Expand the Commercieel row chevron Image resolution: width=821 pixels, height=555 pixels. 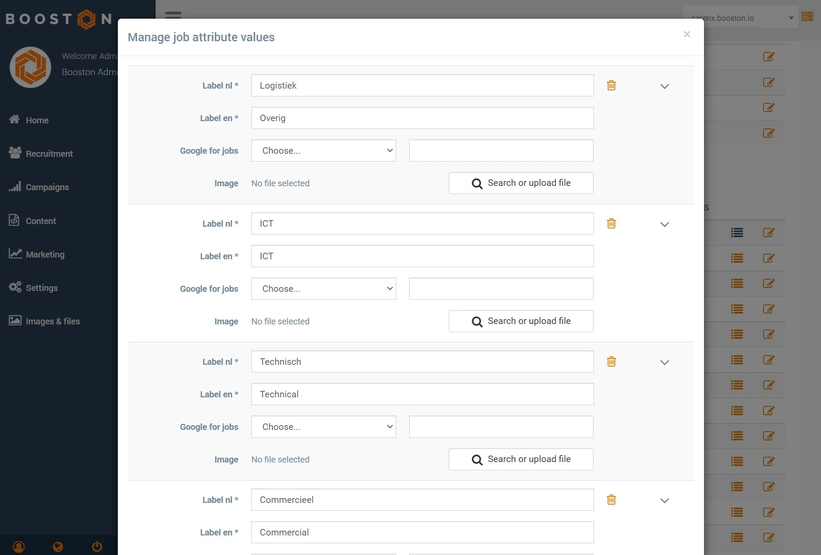point(664,501)
